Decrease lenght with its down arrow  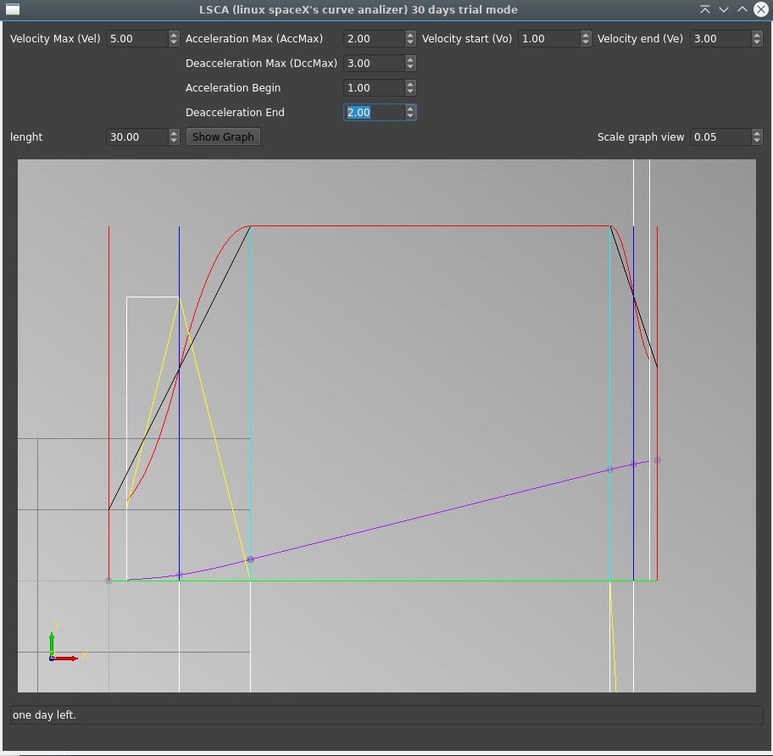pyautogui.click(x=174, y=141)
